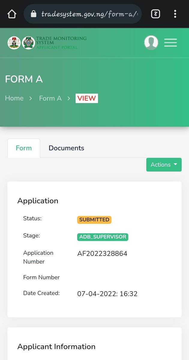The height and width of the screenshot is (360, 189).
Task: Click the ADB_SUPERVISOR stage badge
Action: pyautogui.click(x=103, y=237)
